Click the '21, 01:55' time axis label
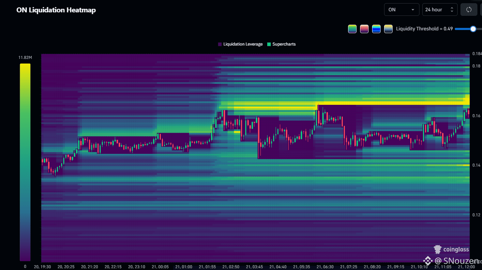This screenshot has width=482, height=270. coord(207,267)
